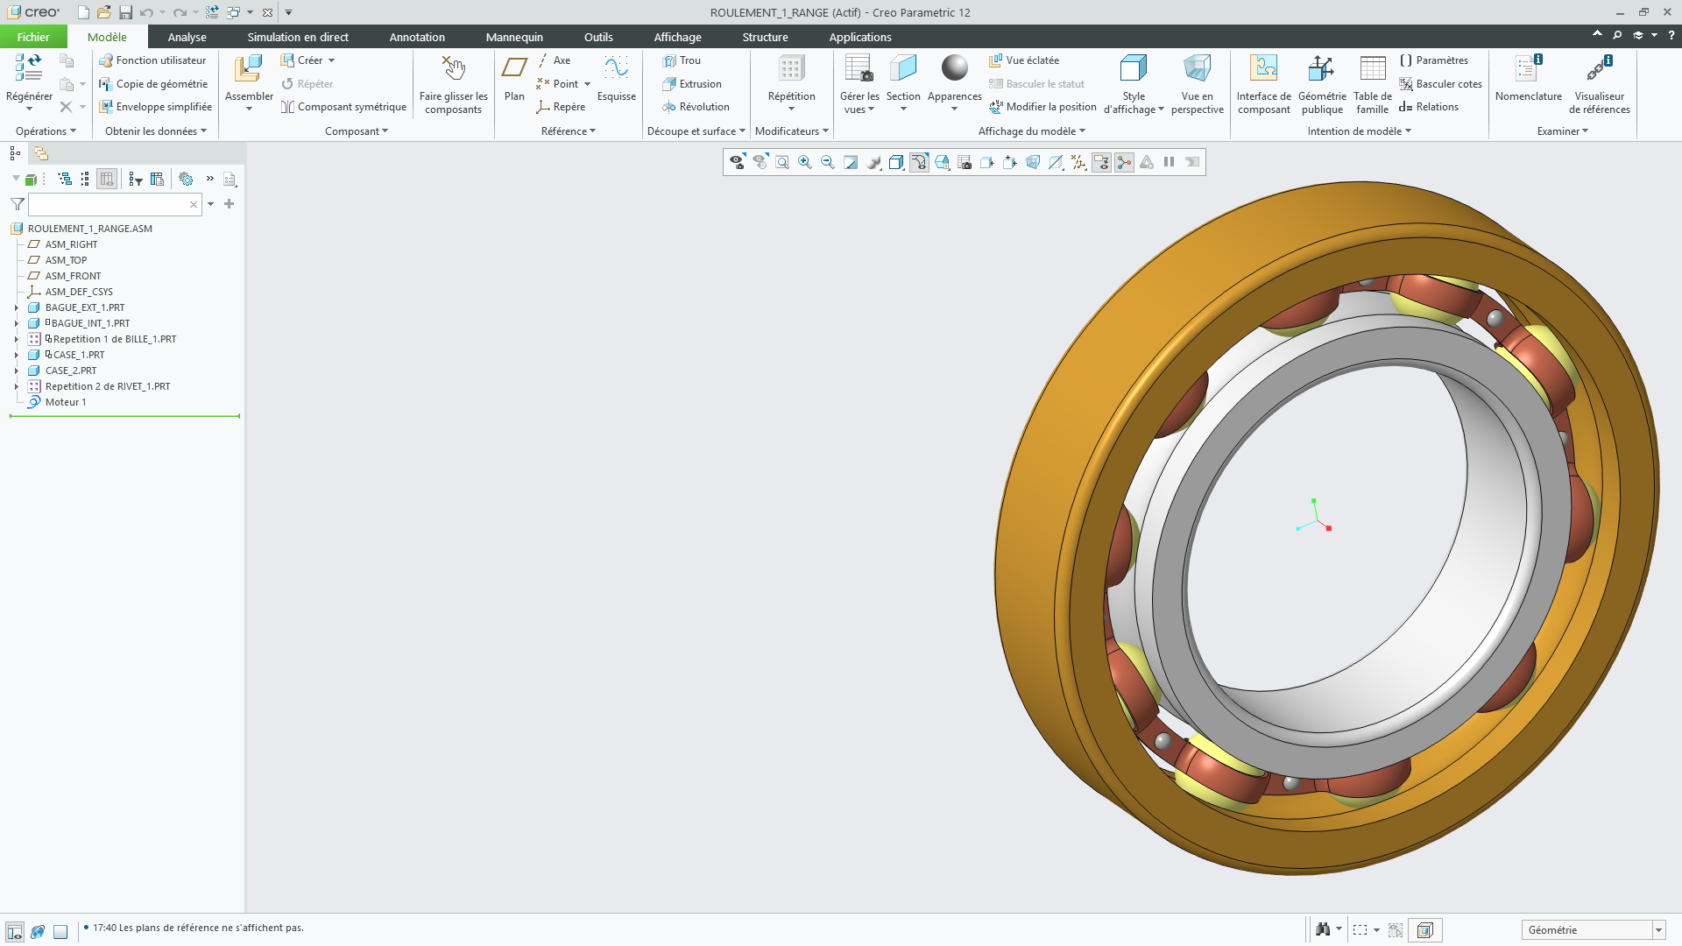Click the Refit zoom icon
The width and height of the screenshot is (1682, 946).
coord(782,162)
